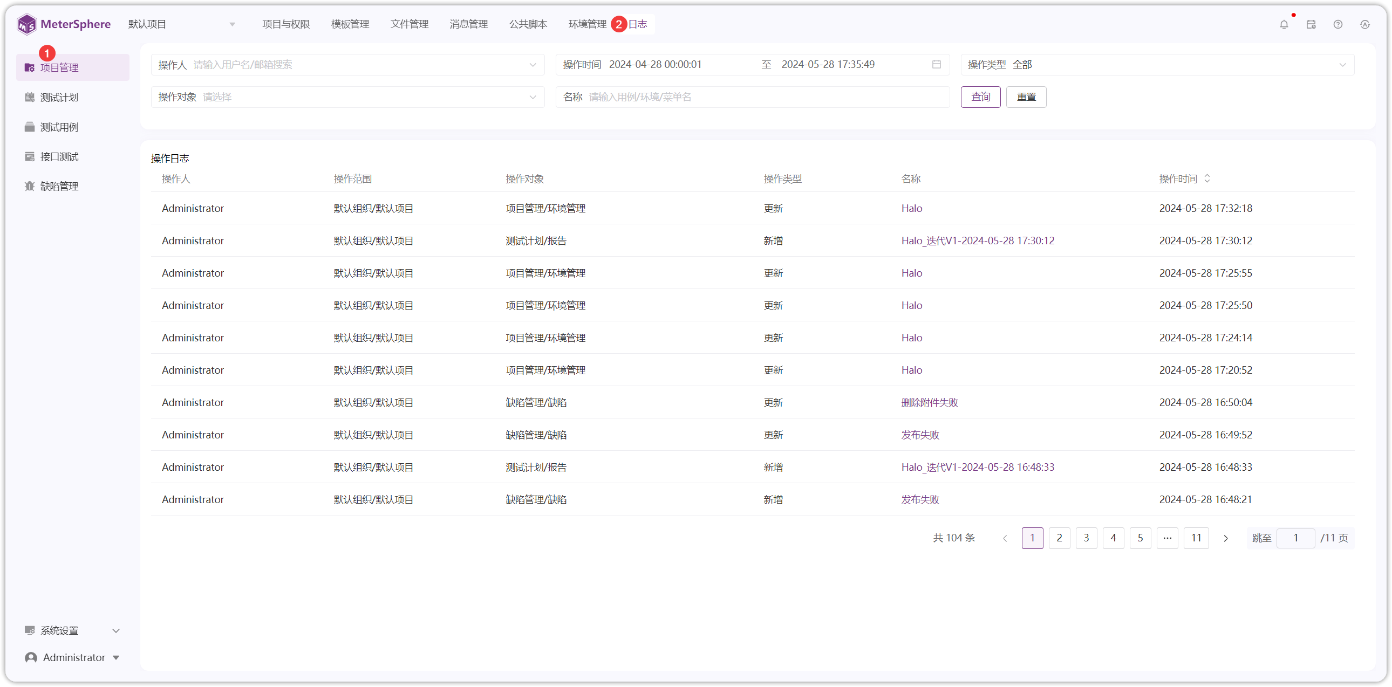Switch to the 项目与权限 tab
Viewport: 1392px width, 687px height.
[x=286, y=24]
